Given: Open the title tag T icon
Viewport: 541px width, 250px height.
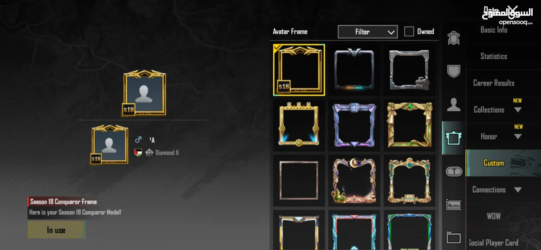Looking at the screenshot, I should click(x=454, y=171).
